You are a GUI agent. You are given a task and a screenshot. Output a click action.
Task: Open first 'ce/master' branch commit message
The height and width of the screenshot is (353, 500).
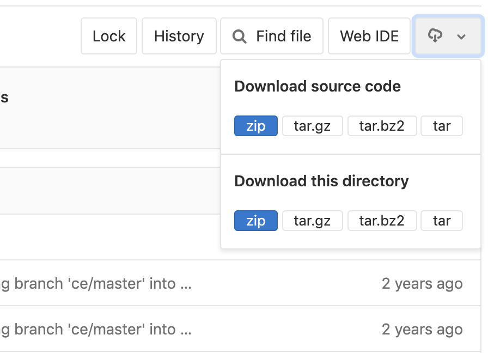(x=96, y=283)
